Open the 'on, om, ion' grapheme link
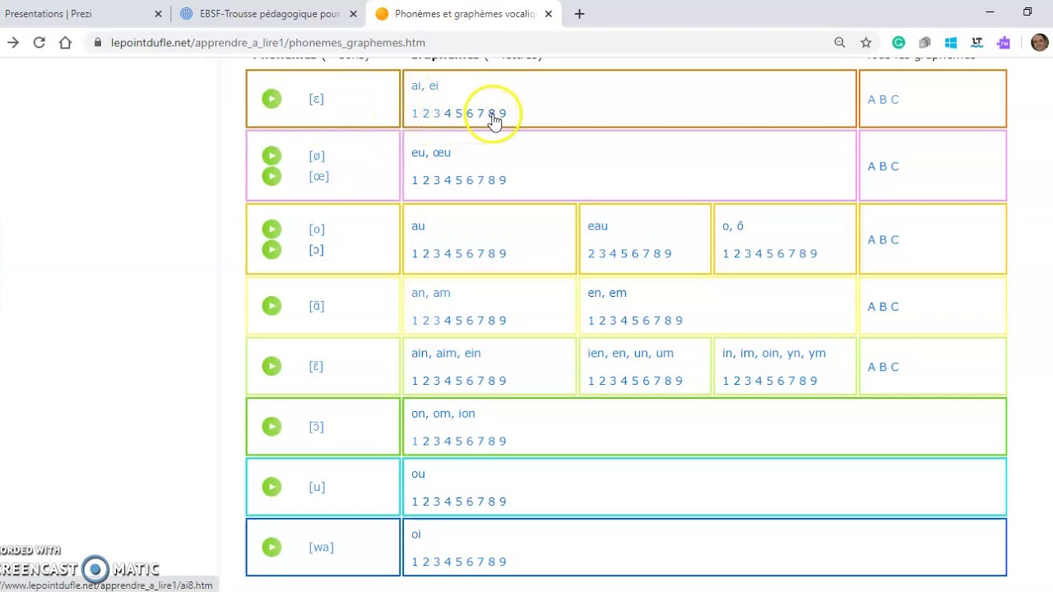The height and width of the screenshot is (592, 1053). (443, 414)
